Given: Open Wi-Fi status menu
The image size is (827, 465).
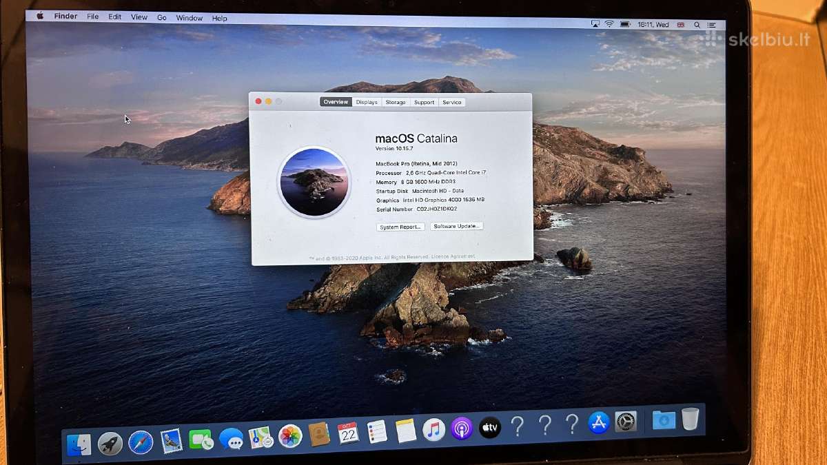Looking at the screenshot, I should coord(609,24).
